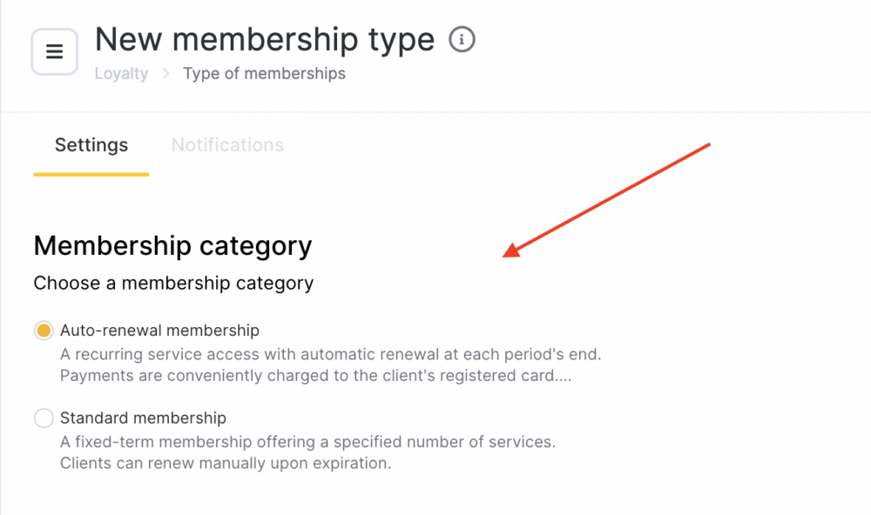
Task: Click the 'A fixed-term membership' description line
Action: 307,442
